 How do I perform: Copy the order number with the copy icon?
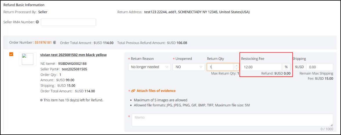[55, 43]
